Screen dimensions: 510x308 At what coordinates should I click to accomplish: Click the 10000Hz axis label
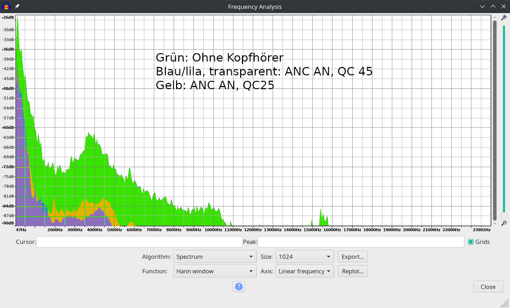pyautogui.click(x=213, y=230)
